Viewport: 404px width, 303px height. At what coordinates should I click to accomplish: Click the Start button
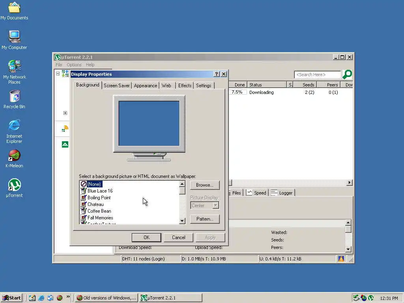(x=12, y=298)
